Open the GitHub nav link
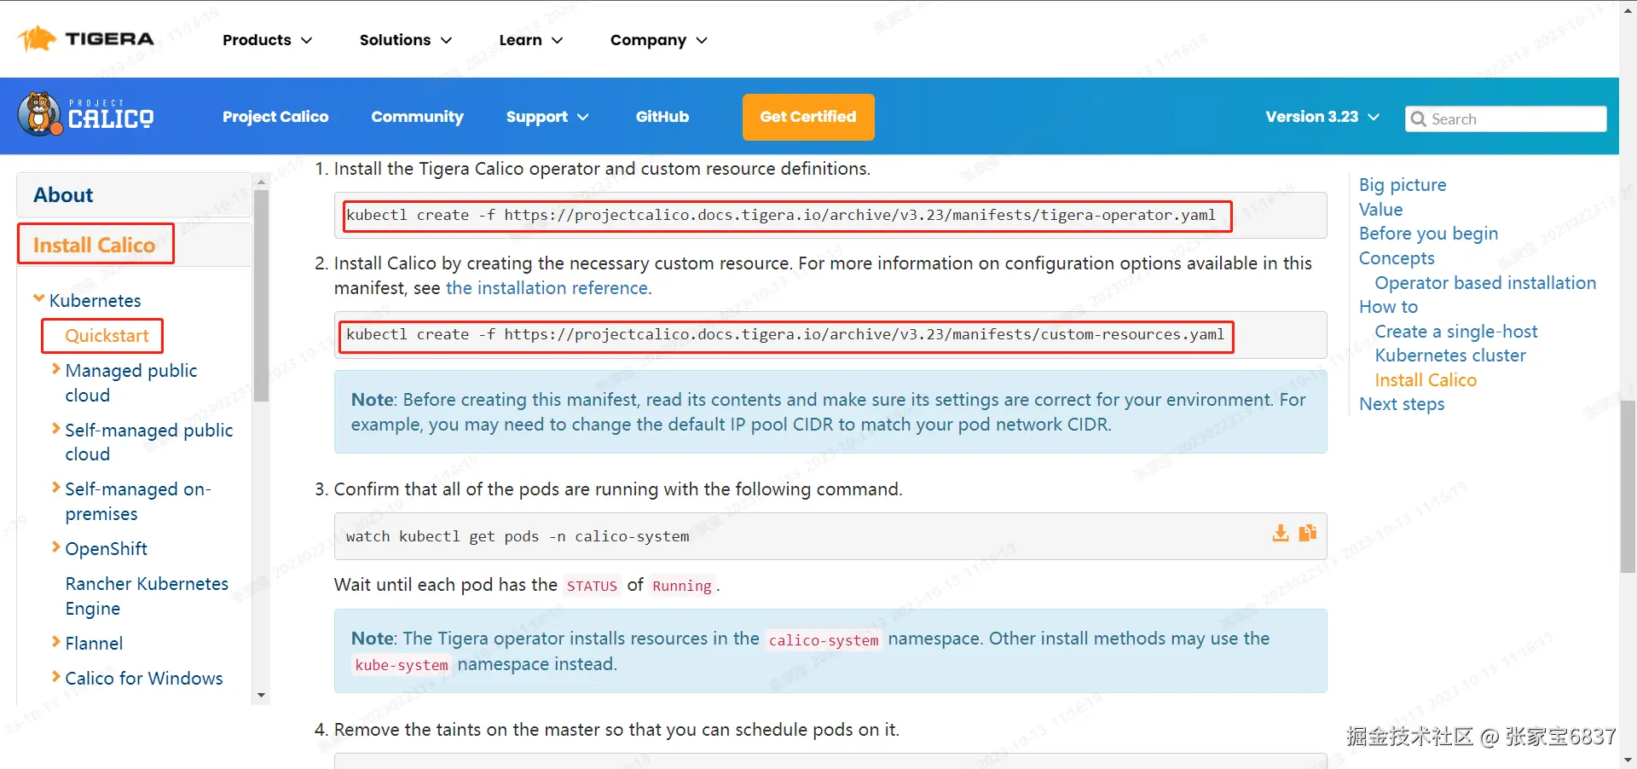Screen dimensions: 1637x769 click(662, 117)
